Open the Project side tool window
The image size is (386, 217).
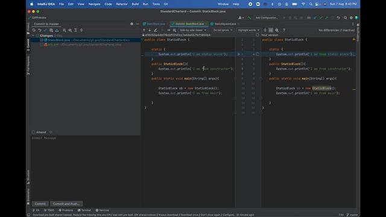[x=28, y=28]
